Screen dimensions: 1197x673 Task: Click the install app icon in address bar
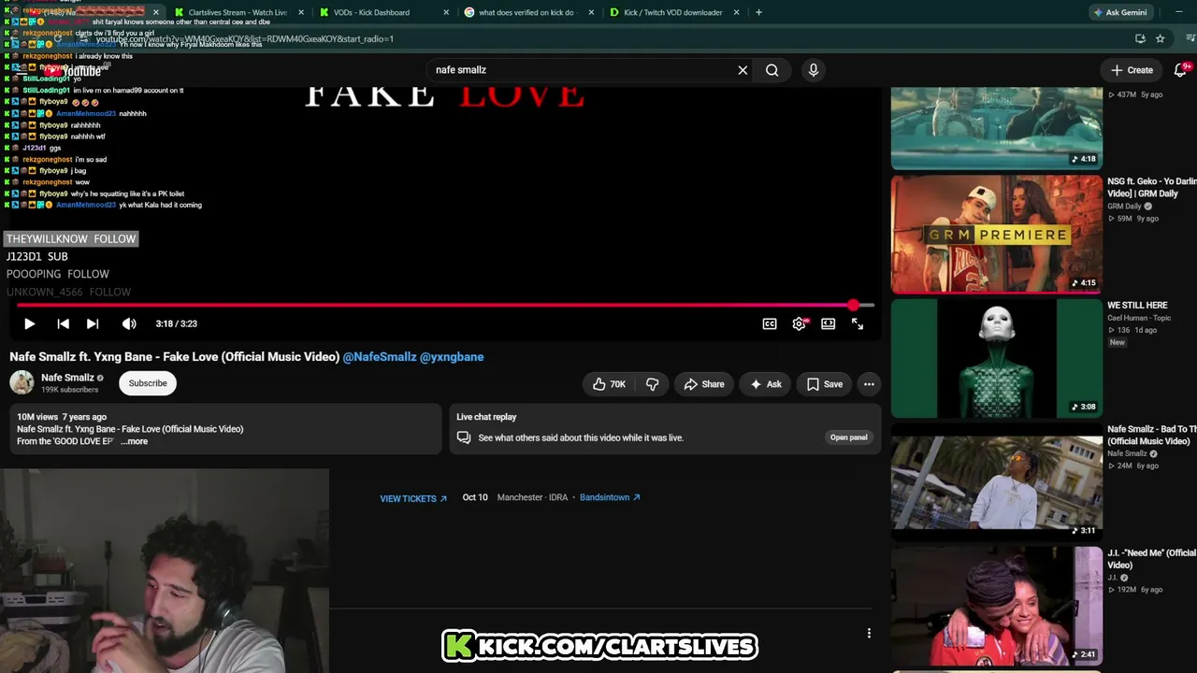[x=1140, y=38]
